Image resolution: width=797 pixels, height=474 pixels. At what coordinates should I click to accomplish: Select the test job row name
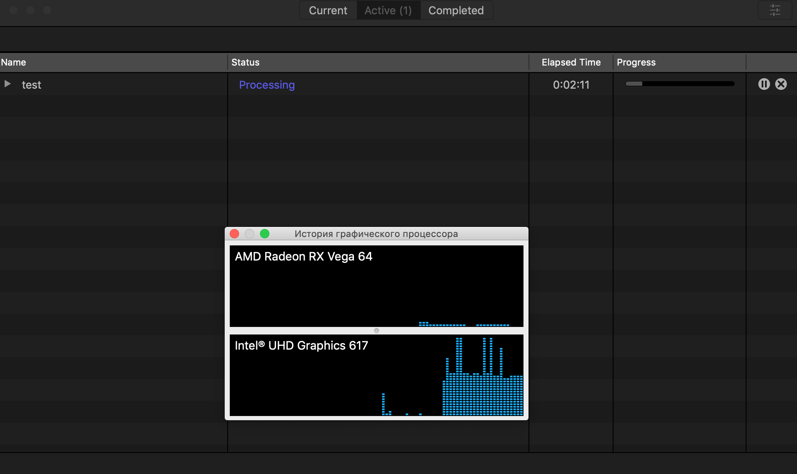tap(32, 85)
